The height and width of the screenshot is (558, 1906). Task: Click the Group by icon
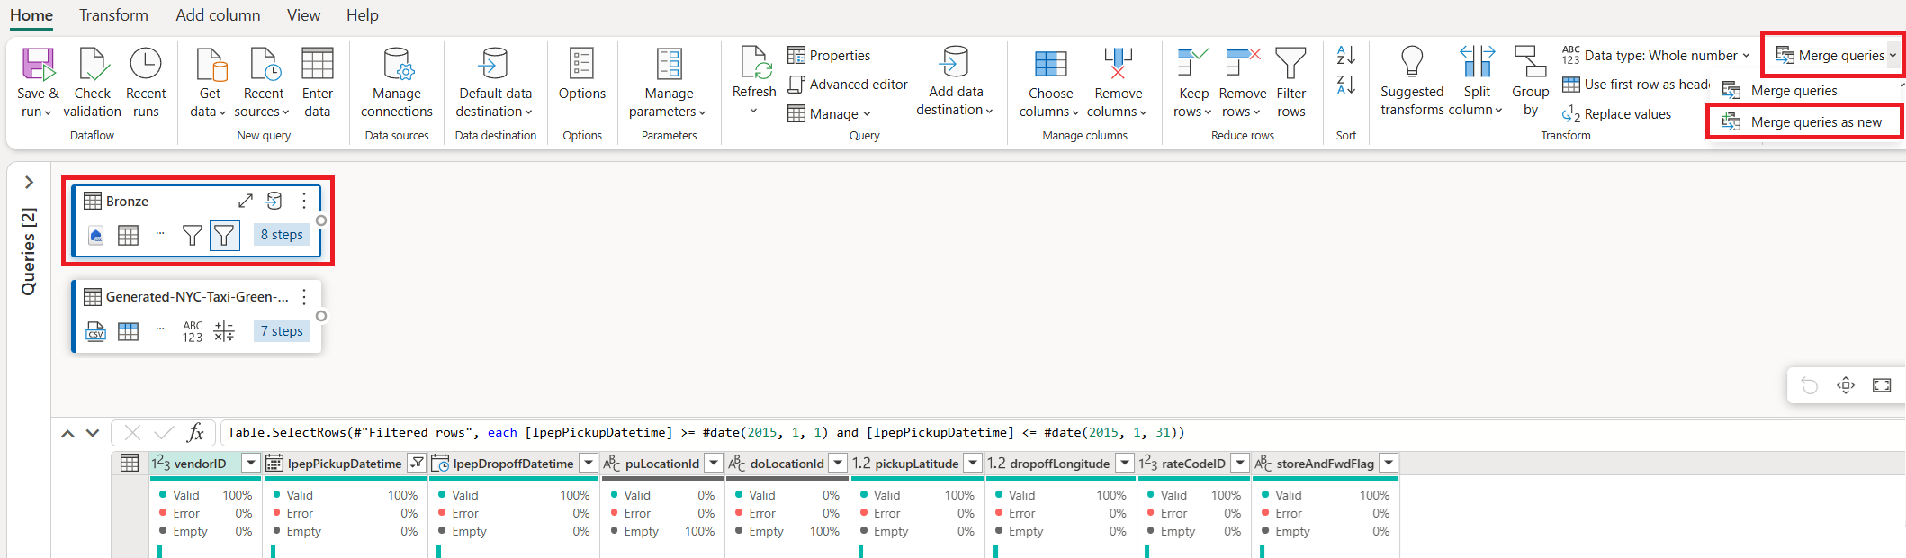1531,64
